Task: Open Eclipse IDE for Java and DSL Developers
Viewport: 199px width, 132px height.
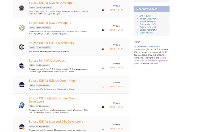Action: point(56,121)
